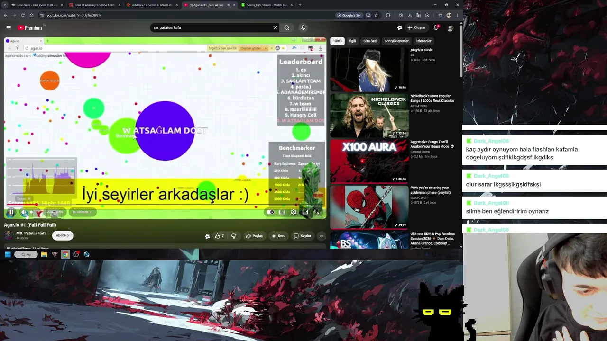
Task: Enter full screen in the video player
Action: 317,212
